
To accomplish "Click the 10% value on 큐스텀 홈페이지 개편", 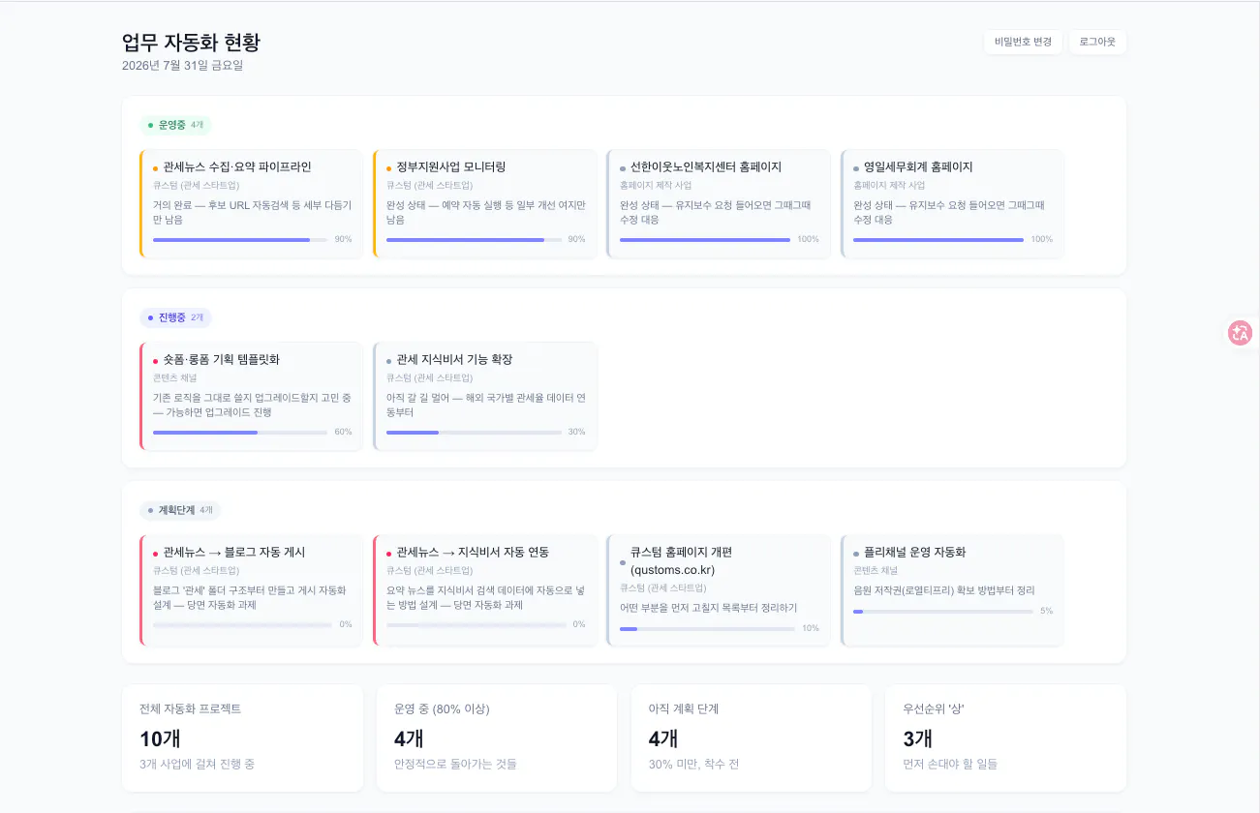I will click(x=811, y=628).
